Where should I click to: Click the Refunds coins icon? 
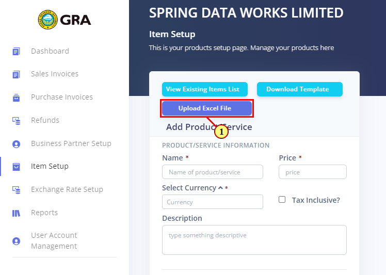(16, 121)
